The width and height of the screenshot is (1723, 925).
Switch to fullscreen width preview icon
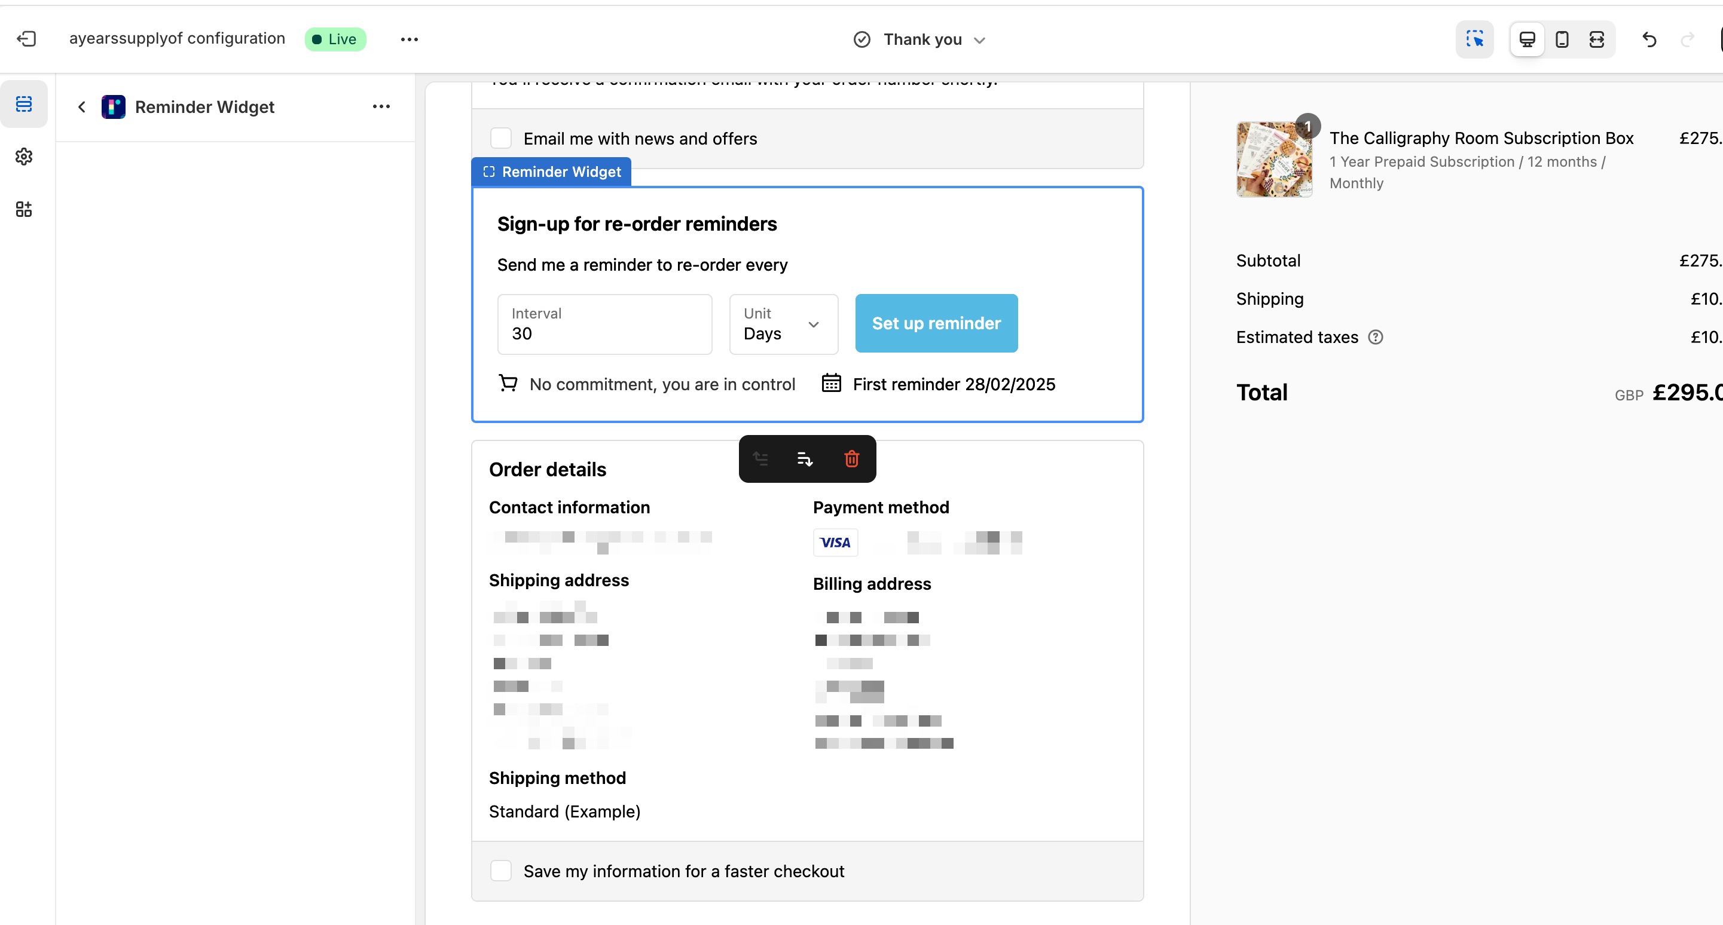tap(1597, 39)
